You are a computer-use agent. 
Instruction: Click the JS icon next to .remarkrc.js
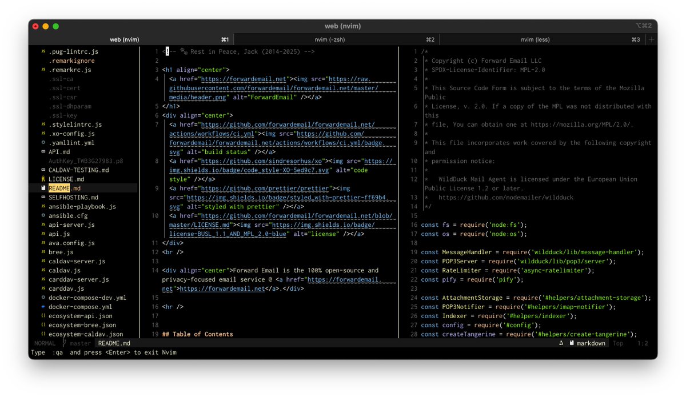tap(43, 70)
